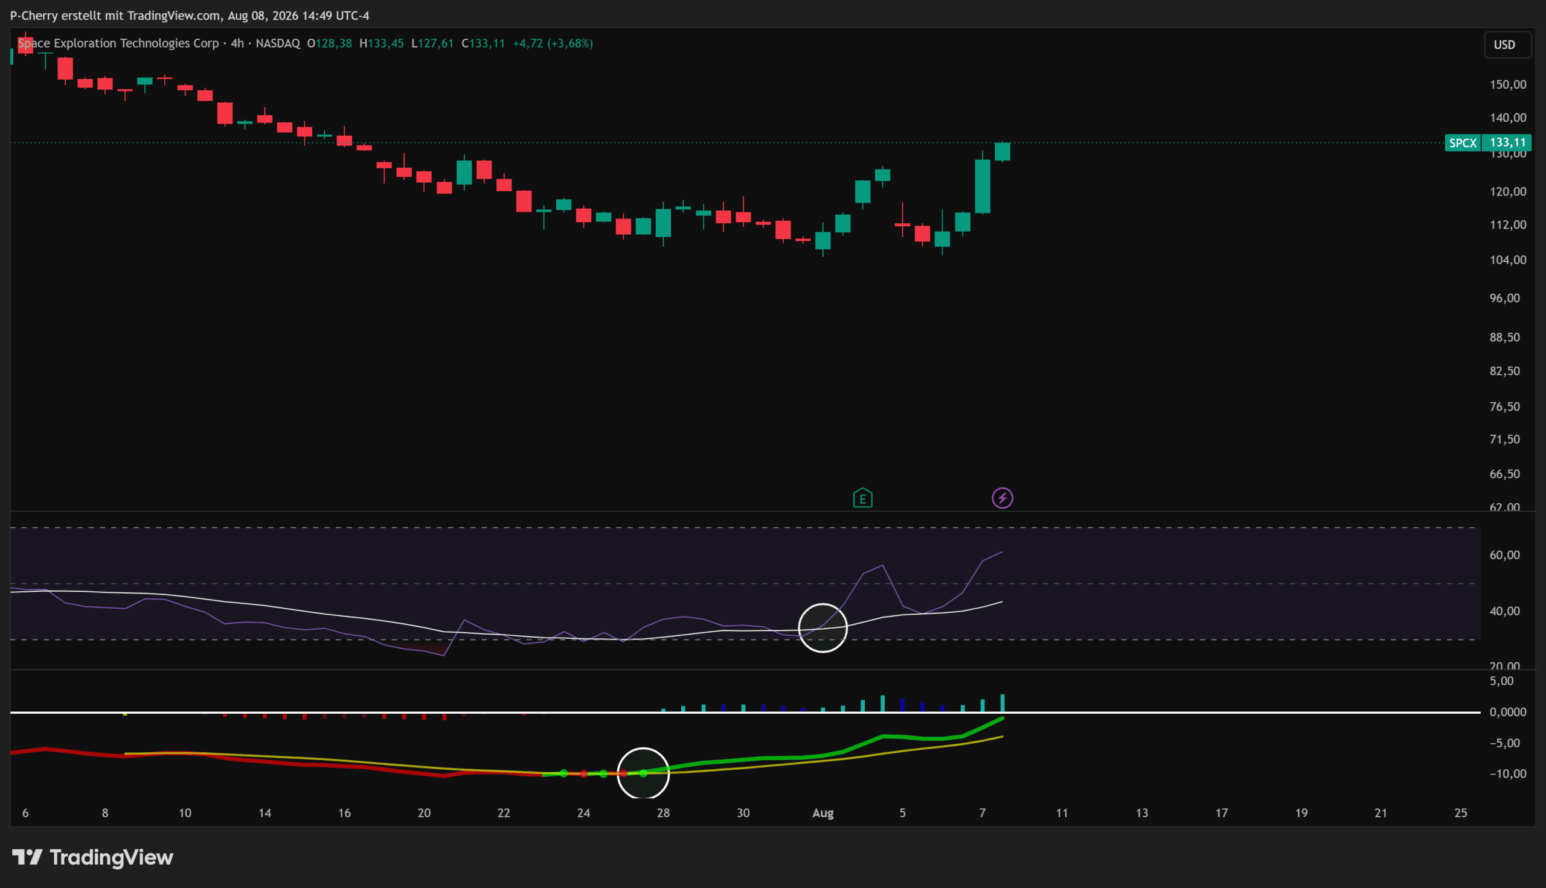Screen dimensions: 1546x888
Task: Open the earnings 'E' marker on the chart
Action: point(862,498)
